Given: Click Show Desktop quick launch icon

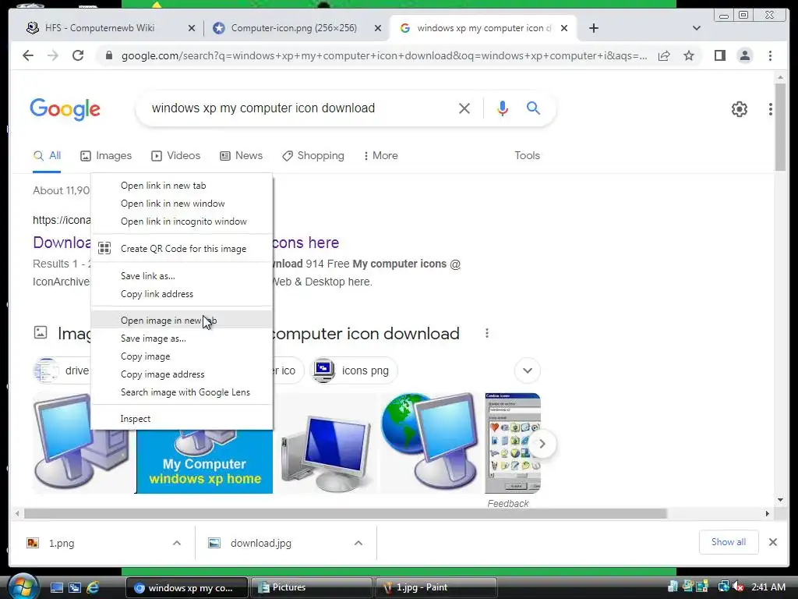Looking at the screenshot, I should pos(56,587).
